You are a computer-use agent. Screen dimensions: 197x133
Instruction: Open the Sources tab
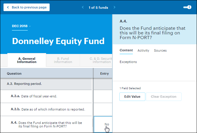(160, 50)
